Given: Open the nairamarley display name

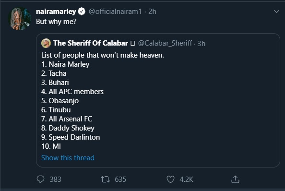Looking at the screenshot, I should pyautogui.click(x=56, y=12).
